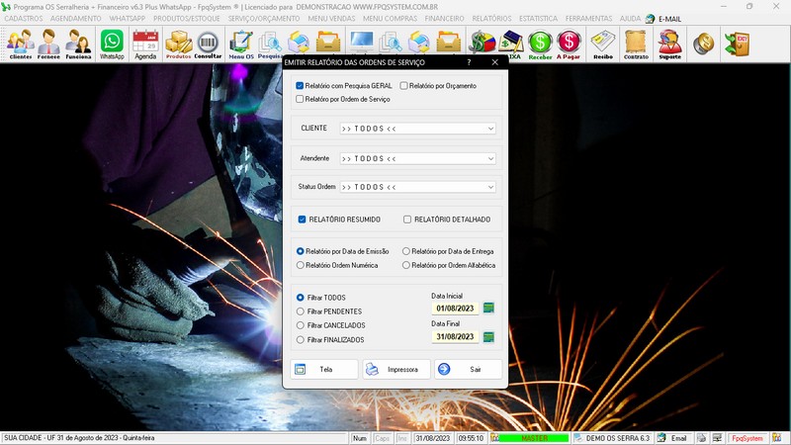Open the Suporte toolbar icon
The height and width of the screenshot is (445, 791).
coord(669,44)
